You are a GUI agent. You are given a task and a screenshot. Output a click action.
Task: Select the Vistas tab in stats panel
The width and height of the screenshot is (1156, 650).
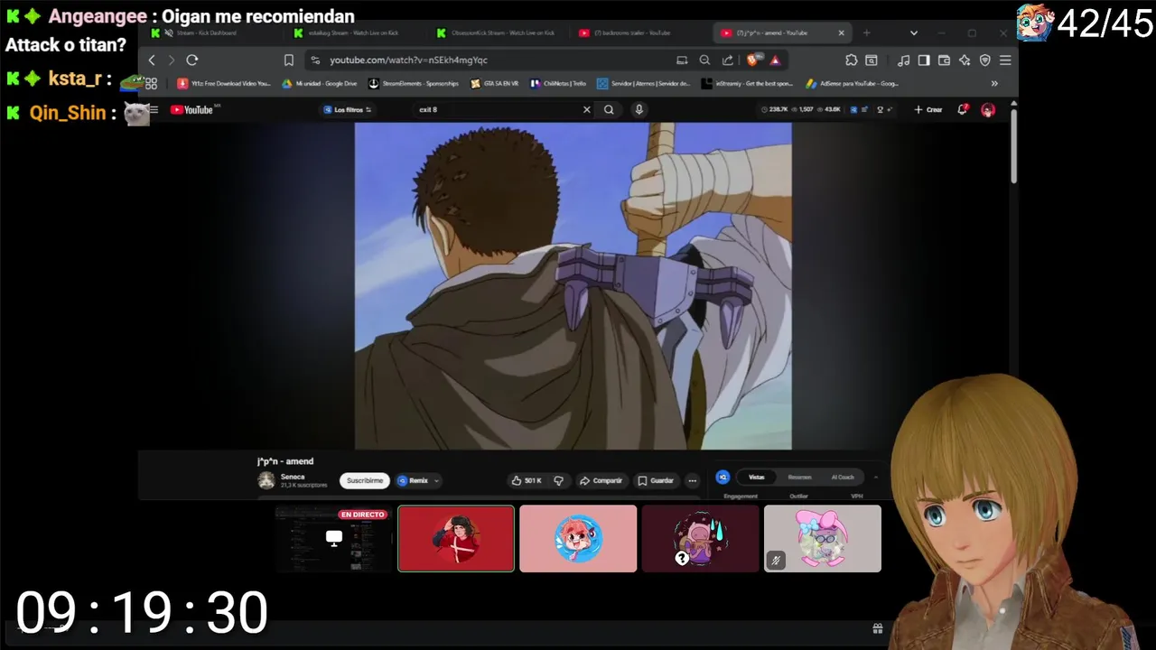pyautogui.click(x=757, y=478)
